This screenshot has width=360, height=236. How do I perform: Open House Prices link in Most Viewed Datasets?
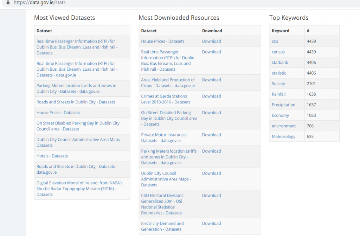coord(58,113)
